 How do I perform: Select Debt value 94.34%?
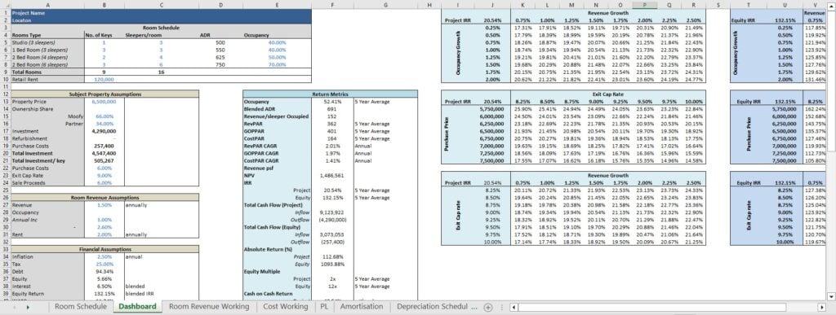tap(104, 271)
